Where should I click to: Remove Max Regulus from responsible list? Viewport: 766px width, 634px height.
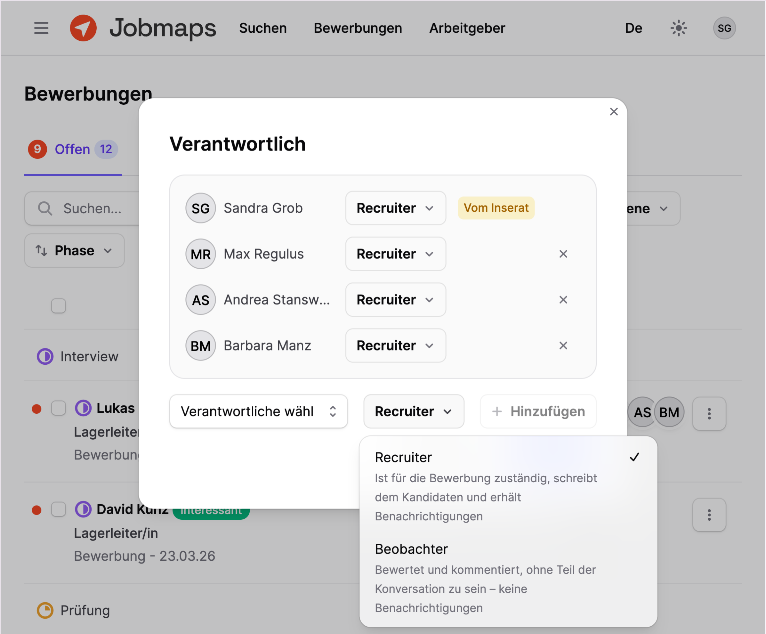tap(563, 254)
